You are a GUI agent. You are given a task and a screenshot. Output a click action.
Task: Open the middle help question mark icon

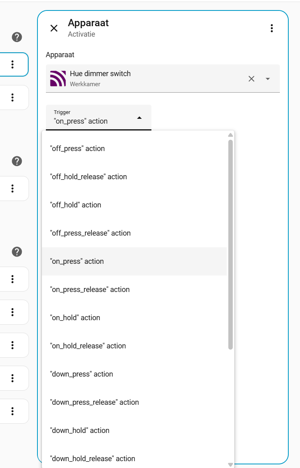tap(17, 161)
